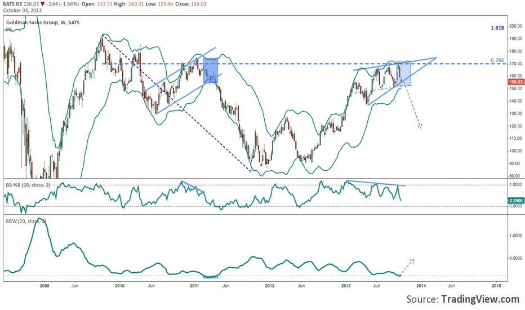
Task: Click the October 03, 2013 date
Action: [23, 10]
